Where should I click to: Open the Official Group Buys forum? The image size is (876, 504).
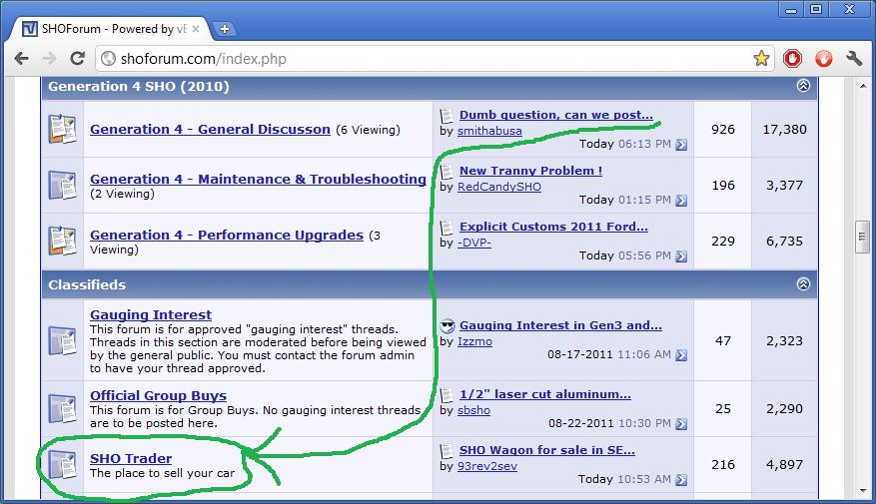click(158, 396)
